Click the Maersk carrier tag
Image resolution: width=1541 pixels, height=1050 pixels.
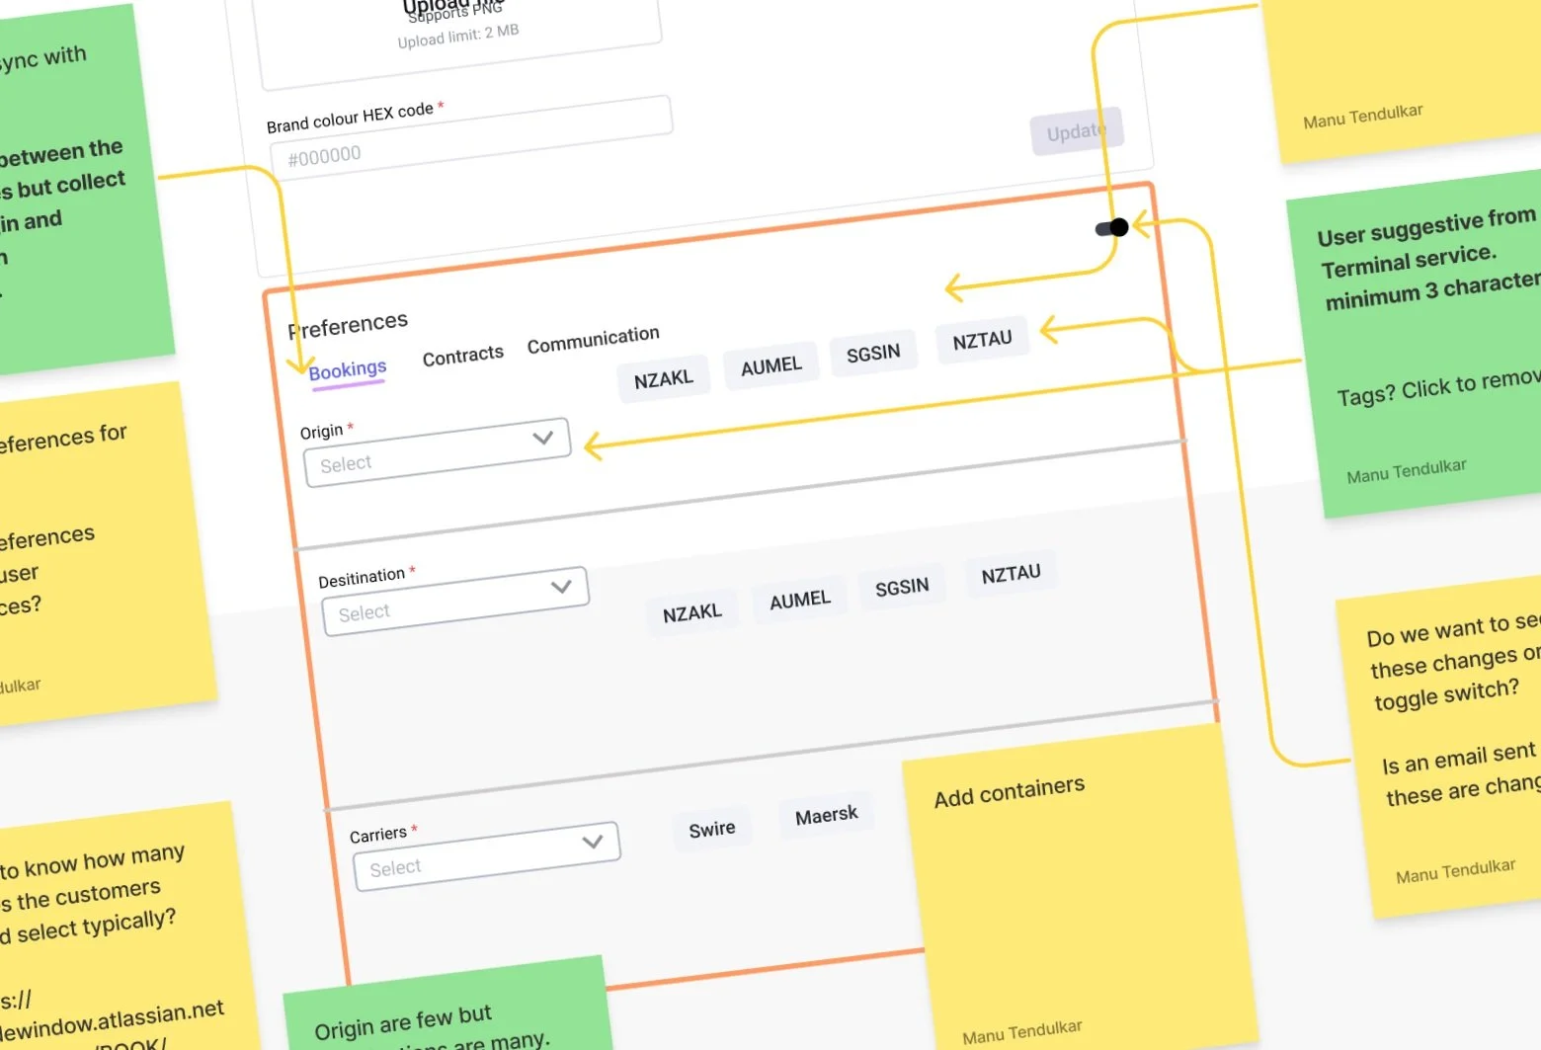pyautogui.click(x=827, y=815)
